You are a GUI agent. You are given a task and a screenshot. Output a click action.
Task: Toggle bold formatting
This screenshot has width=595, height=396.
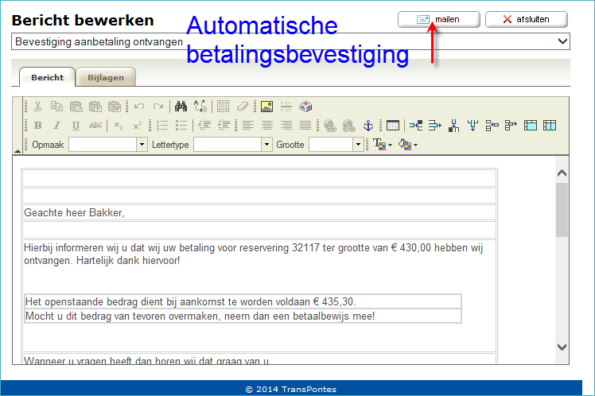(x=37, y=125)
